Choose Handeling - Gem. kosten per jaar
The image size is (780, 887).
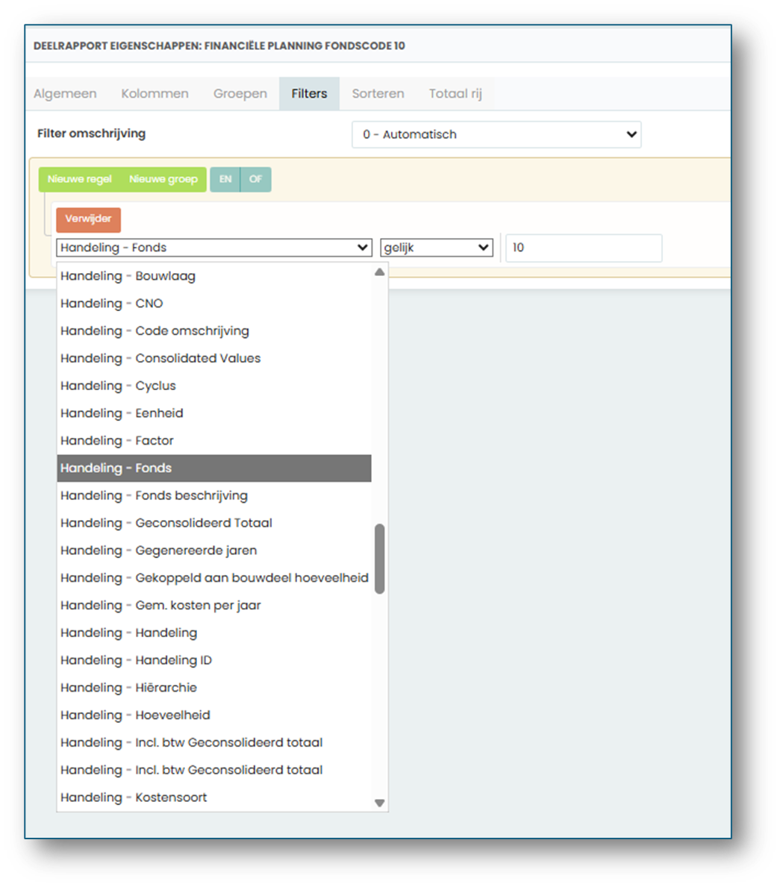click(x=214, y=605)
